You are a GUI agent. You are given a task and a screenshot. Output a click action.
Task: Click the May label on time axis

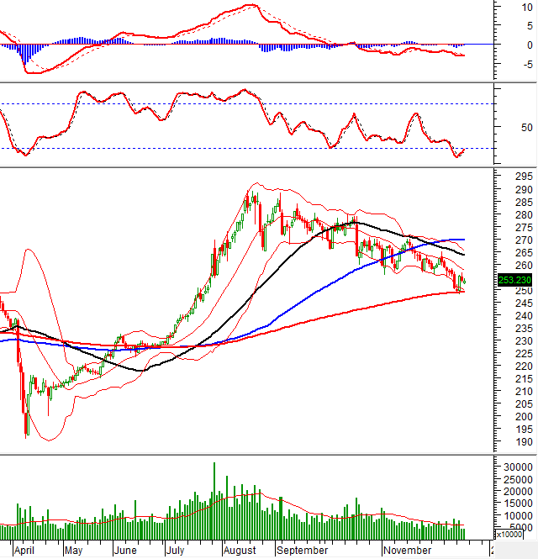click(74, 550)
